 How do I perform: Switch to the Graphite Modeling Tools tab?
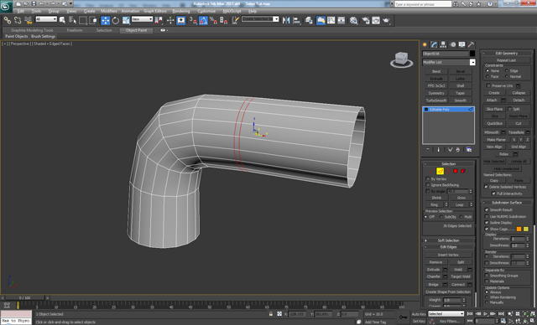click(x=32, y=30)
